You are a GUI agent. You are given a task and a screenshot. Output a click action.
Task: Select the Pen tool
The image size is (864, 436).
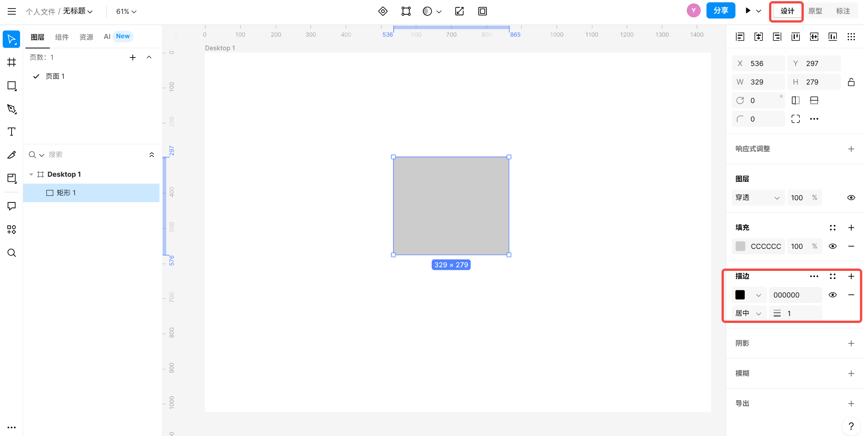(12, 109)
